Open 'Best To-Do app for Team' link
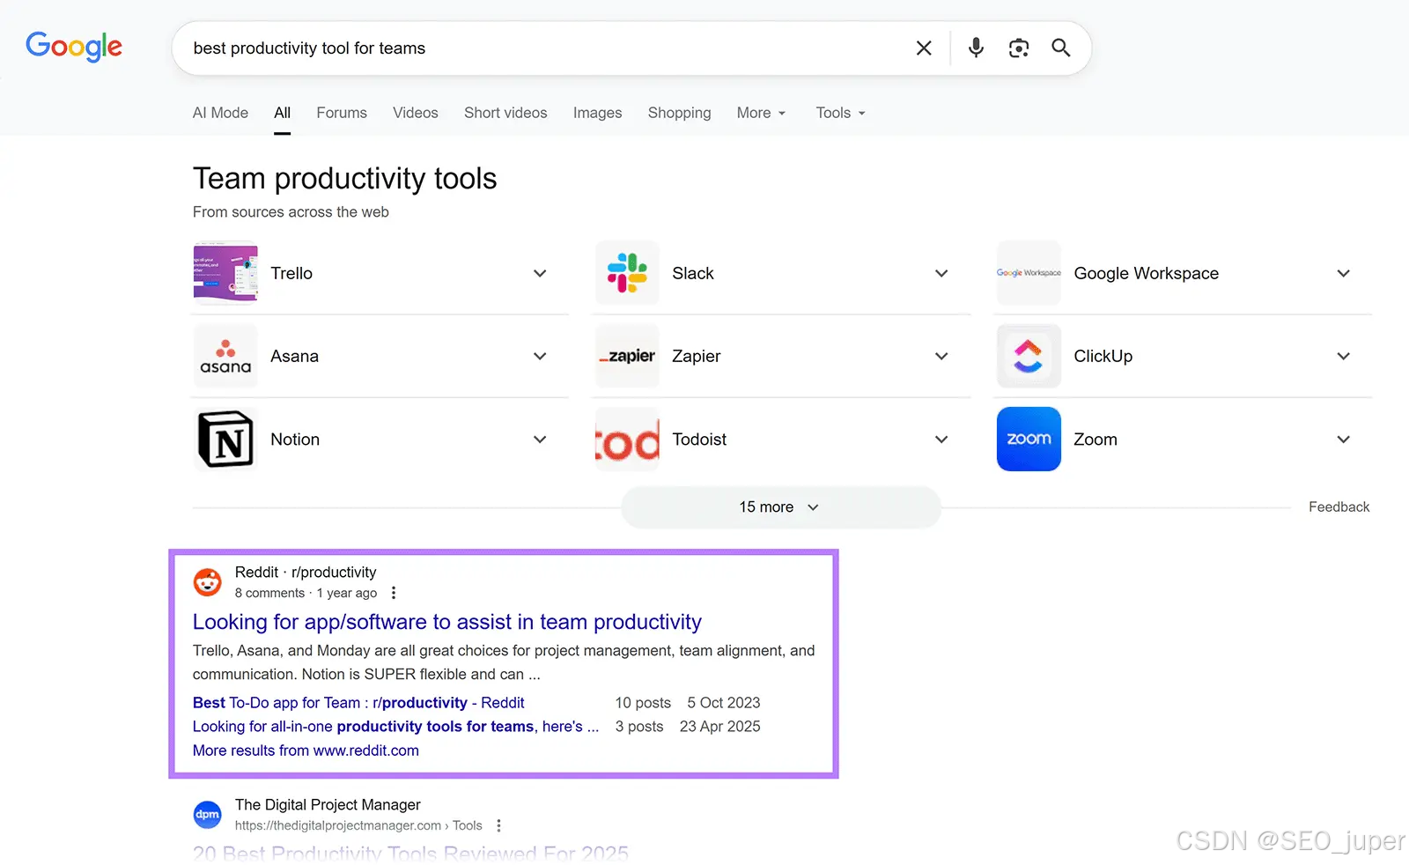Image resolution: width=1409 pixels, height=865 pixels. (358, 703)
